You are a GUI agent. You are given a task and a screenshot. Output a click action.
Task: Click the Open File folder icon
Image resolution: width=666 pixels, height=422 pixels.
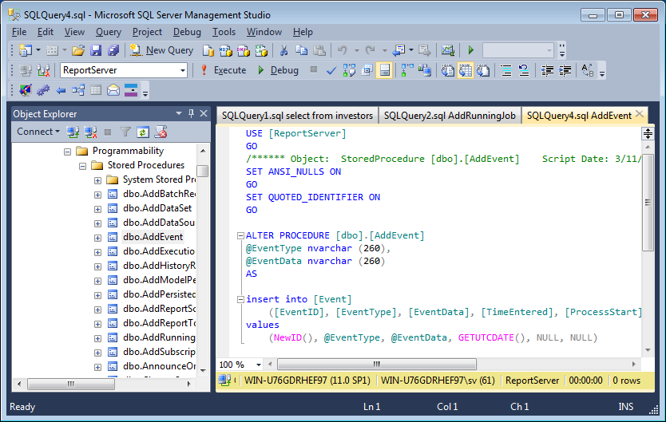tap(77, 50)
